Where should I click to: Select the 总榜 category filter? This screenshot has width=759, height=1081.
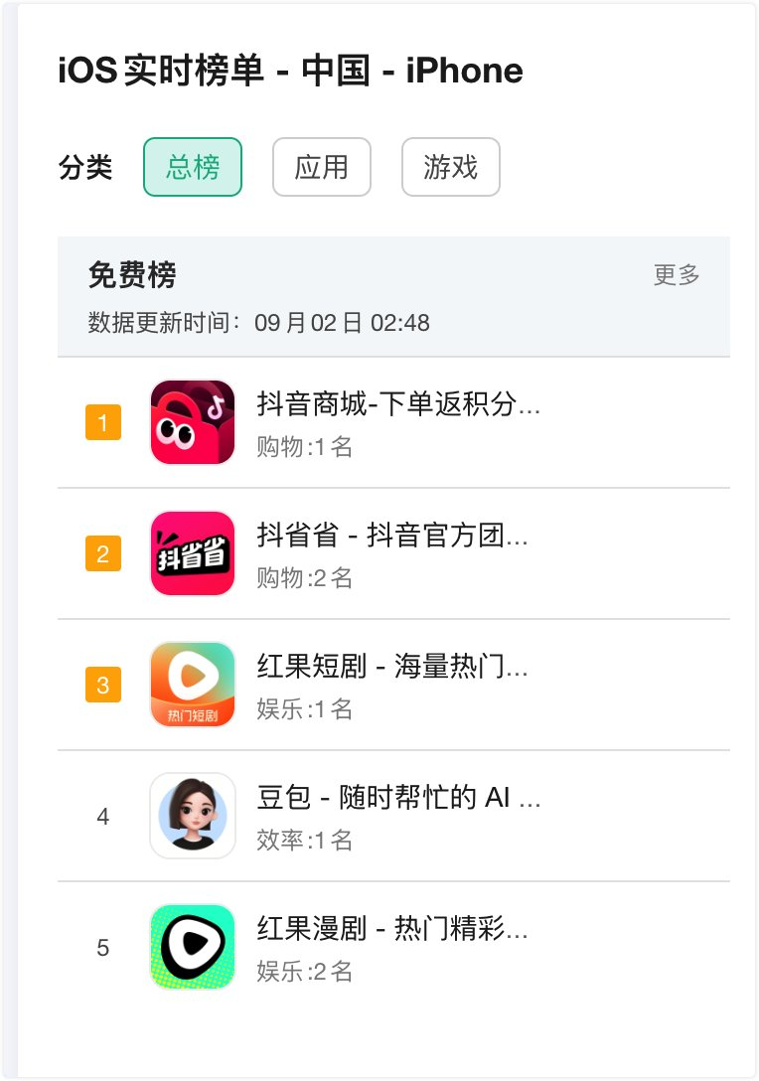click(193, 167)
